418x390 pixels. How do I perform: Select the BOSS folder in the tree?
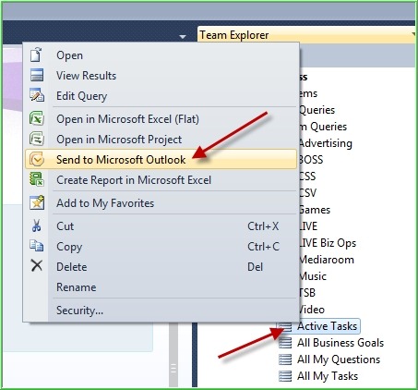pos(311,160)
